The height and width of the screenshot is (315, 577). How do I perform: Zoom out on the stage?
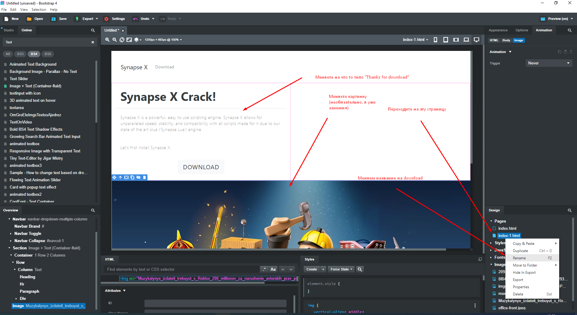pos(115,40)
